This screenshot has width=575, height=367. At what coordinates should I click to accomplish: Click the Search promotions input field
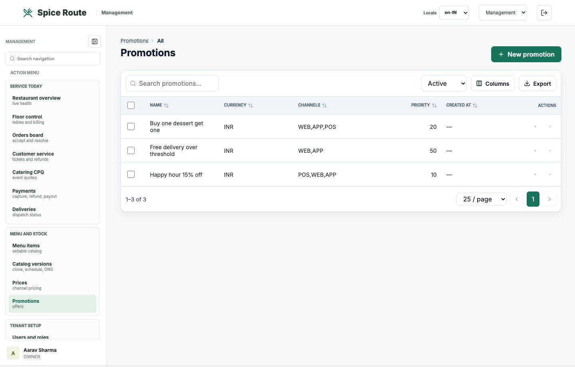[172, 83]
